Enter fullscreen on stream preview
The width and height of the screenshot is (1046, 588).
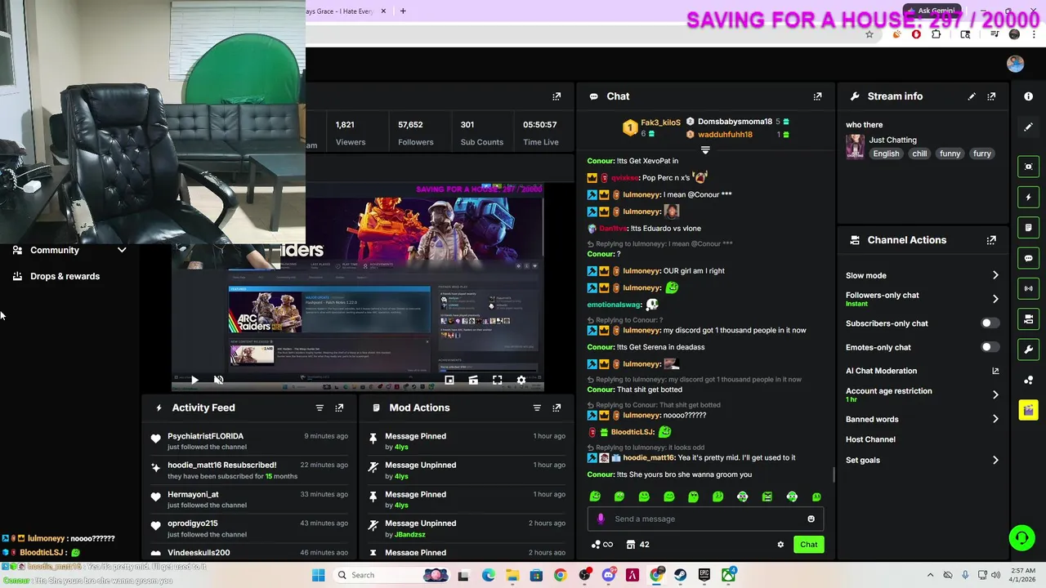point(497,380)
